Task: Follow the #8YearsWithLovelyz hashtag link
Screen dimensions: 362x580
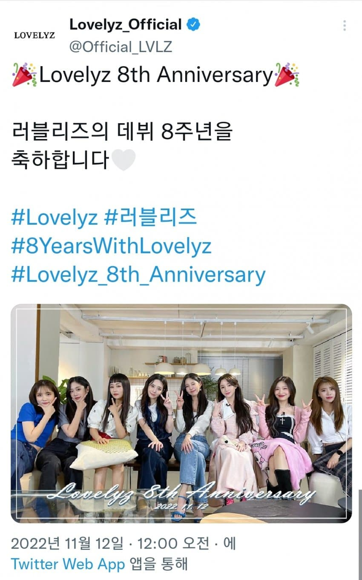Action: tap(112, 246)
